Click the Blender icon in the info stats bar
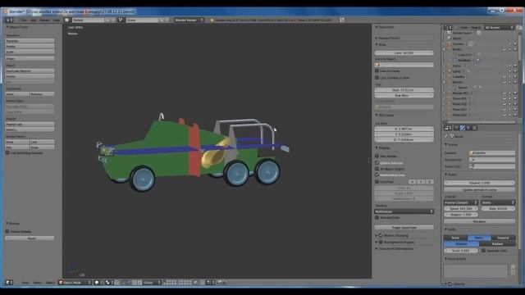This screenshot has width=525, height=295. 212,20
